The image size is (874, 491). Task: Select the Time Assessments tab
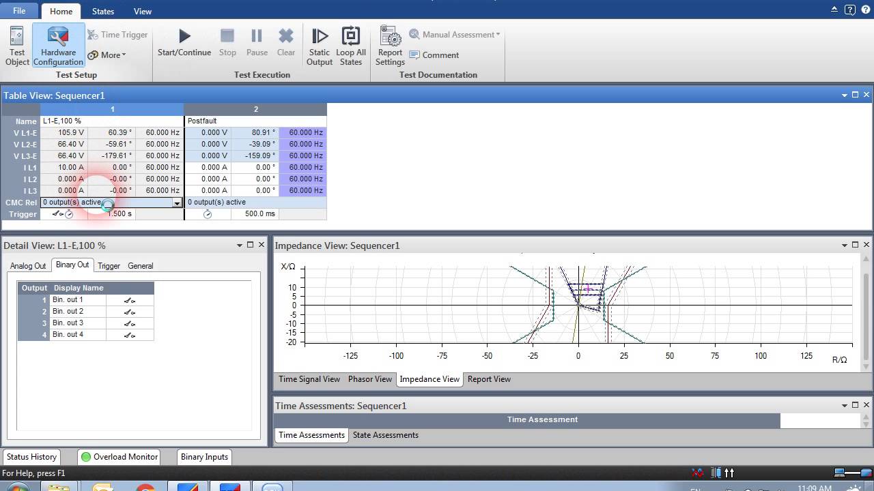[x=311, y=435]
